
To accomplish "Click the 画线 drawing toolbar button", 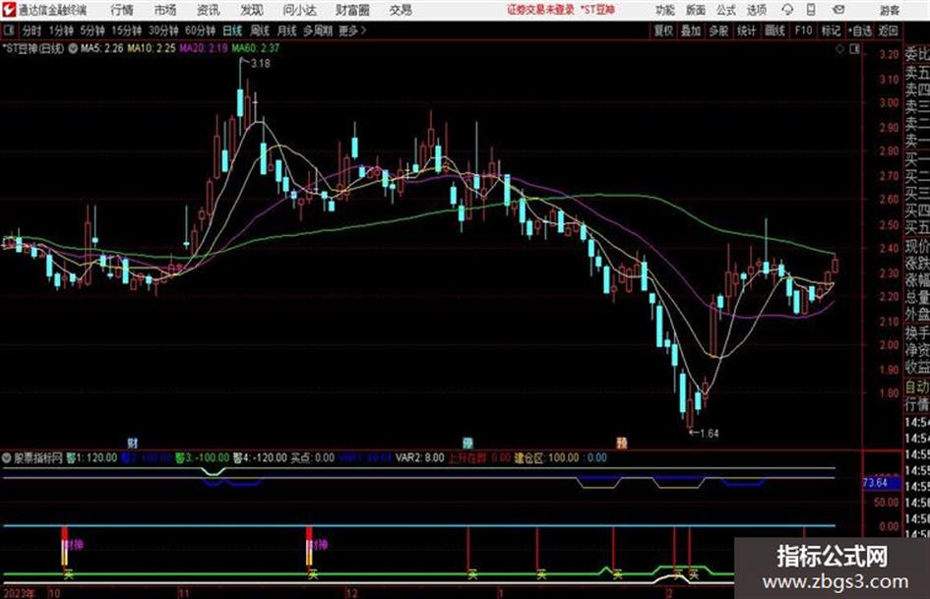I will (x=775, y=30).
